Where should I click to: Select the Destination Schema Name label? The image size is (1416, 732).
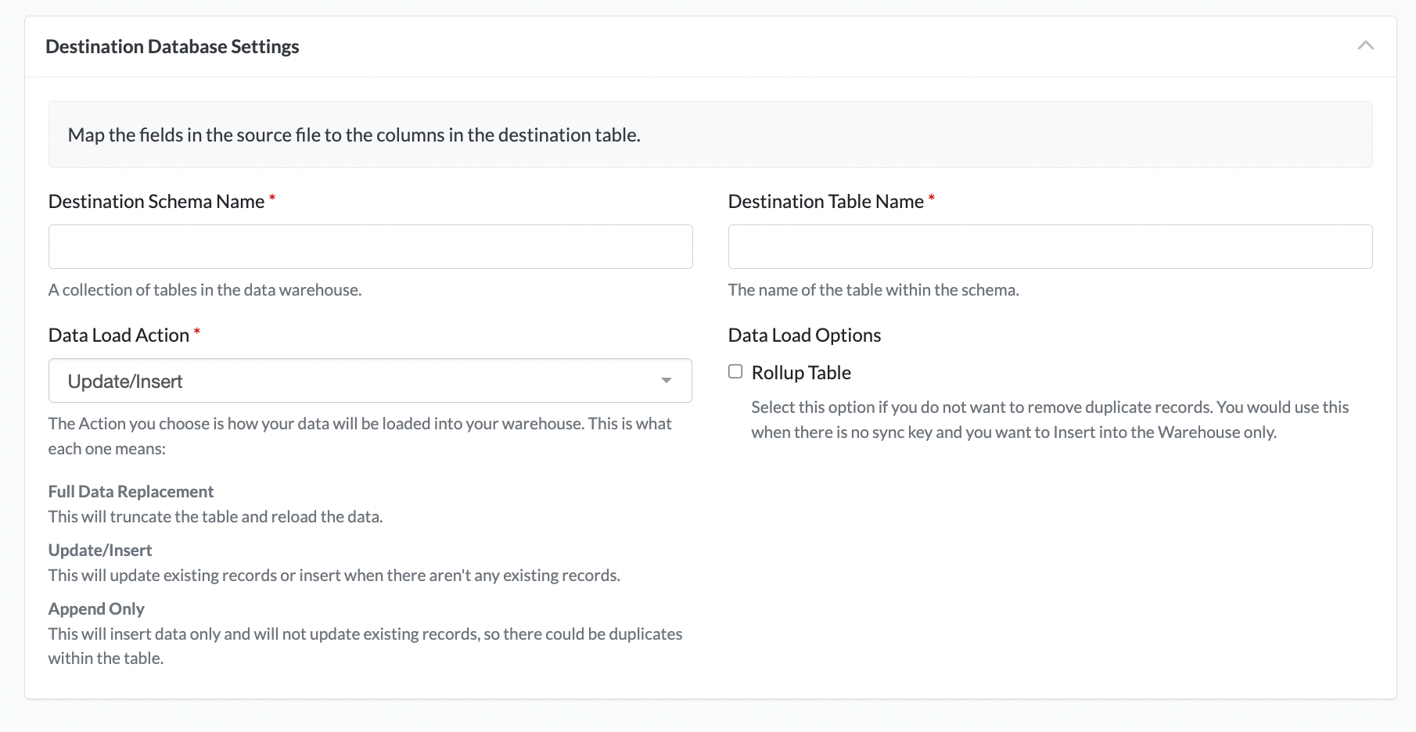point(156,202)
